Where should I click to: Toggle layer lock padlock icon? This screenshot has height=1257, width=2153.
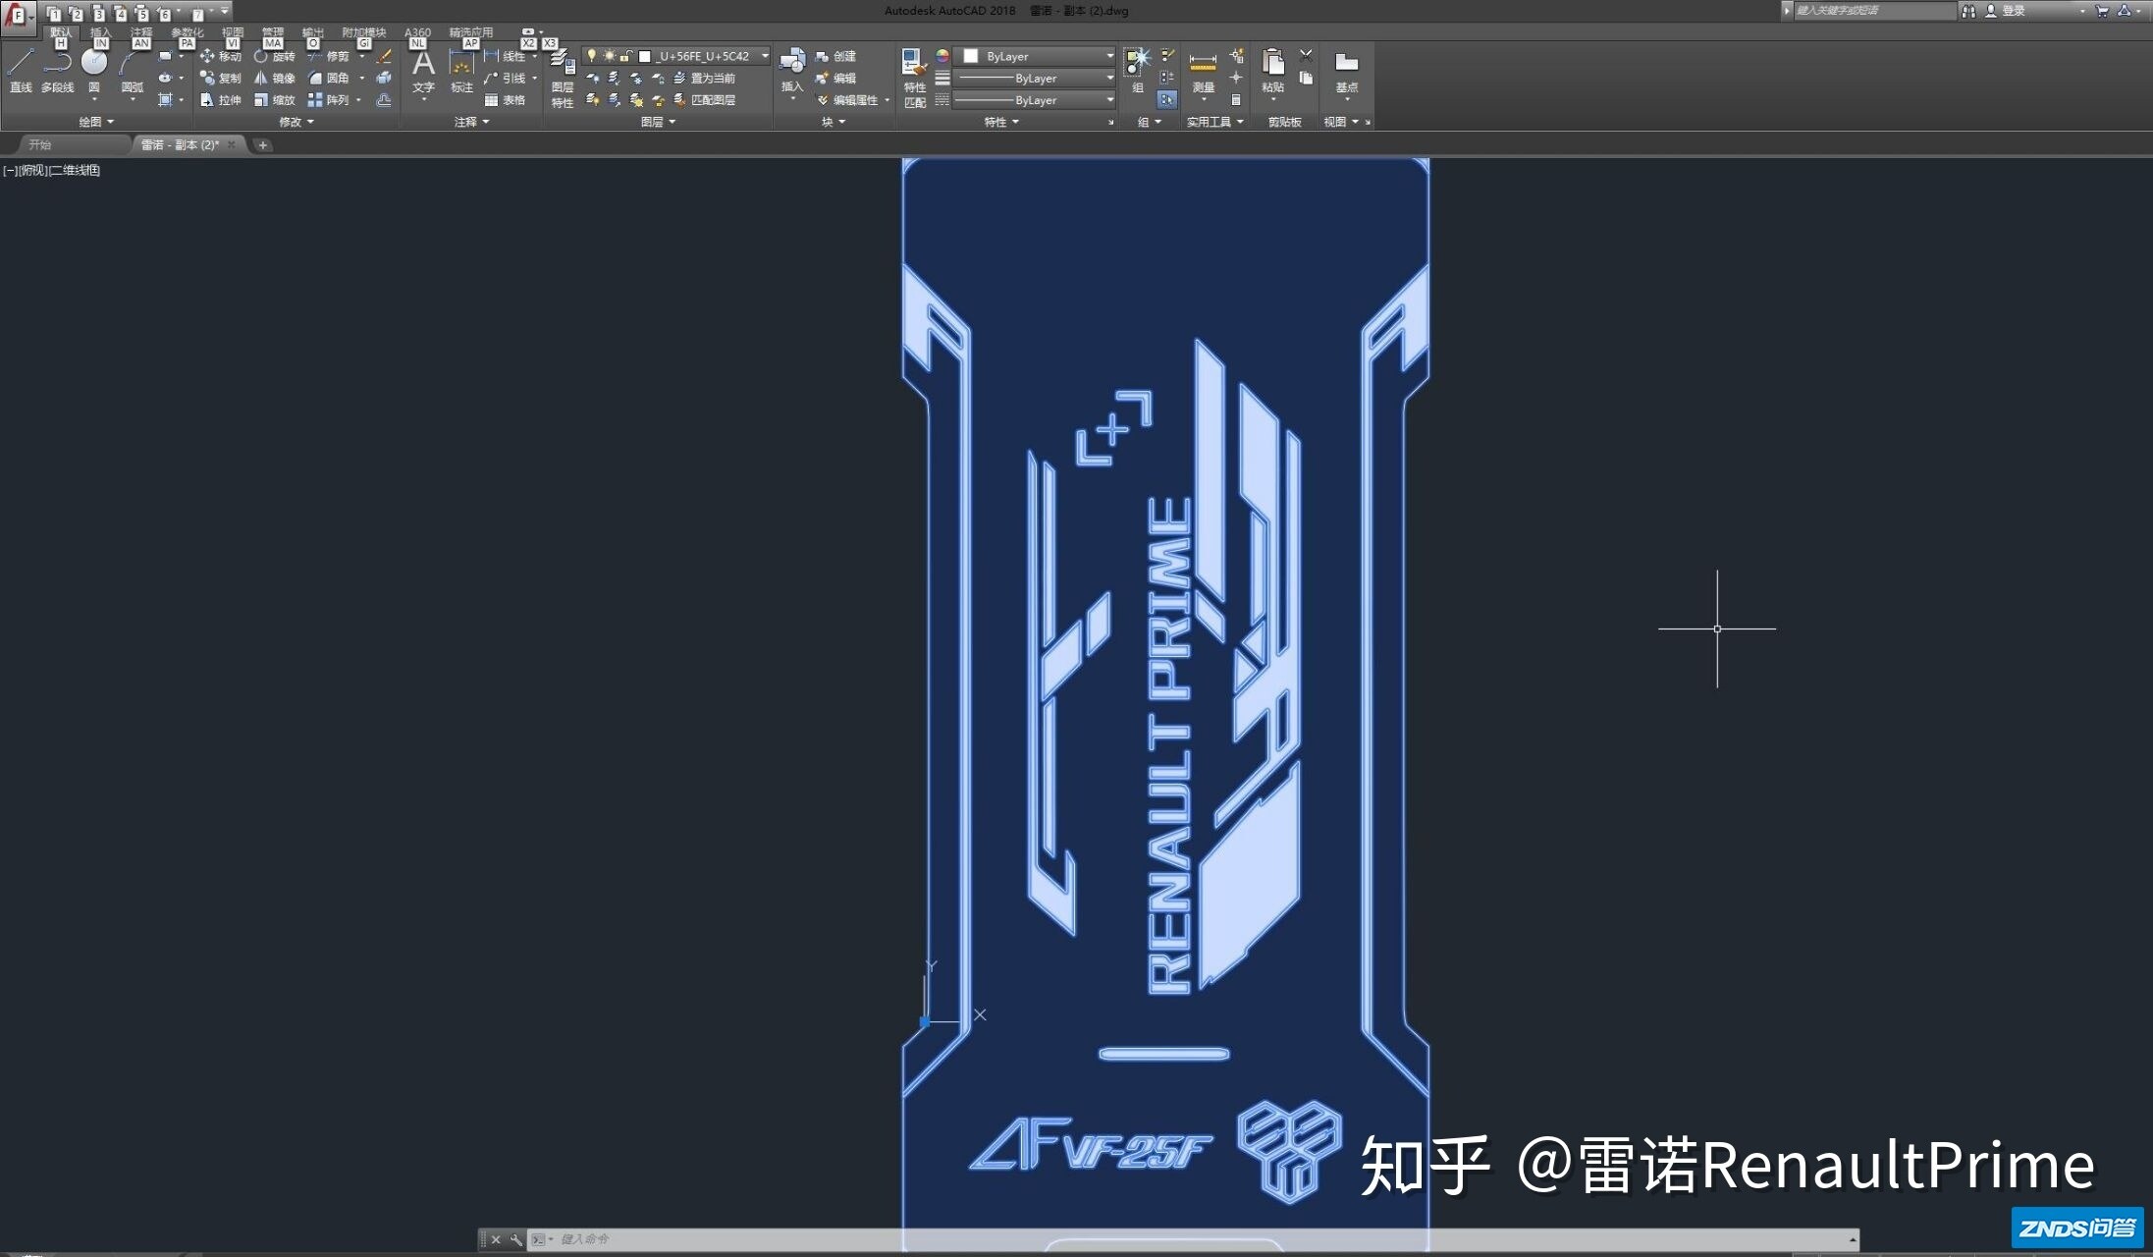(625, 56)
